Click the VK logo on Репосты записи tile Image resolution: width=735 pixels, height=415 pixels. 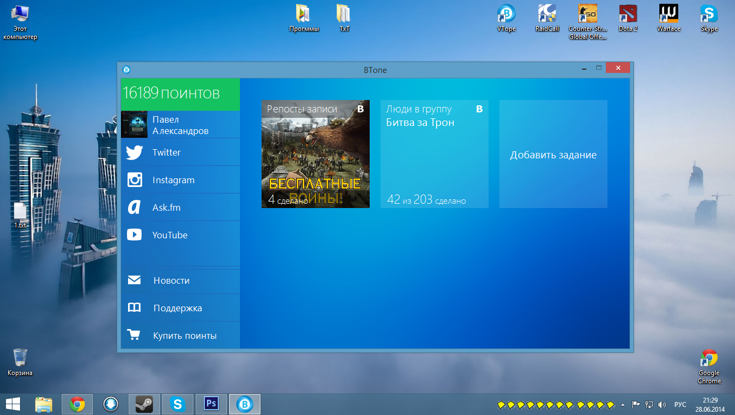tap(360, 109)
